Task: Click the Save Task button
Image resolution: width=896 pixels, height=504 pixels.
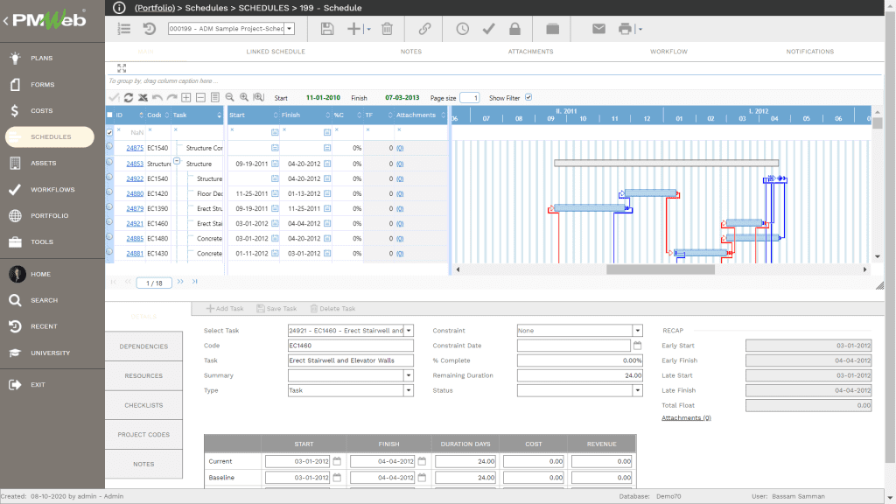Action: point(276,309)
